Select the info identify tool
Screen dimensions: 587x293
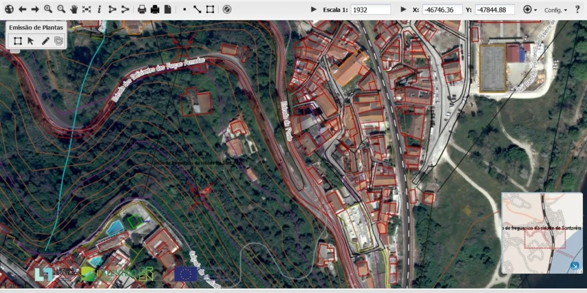tap(99, 9)
